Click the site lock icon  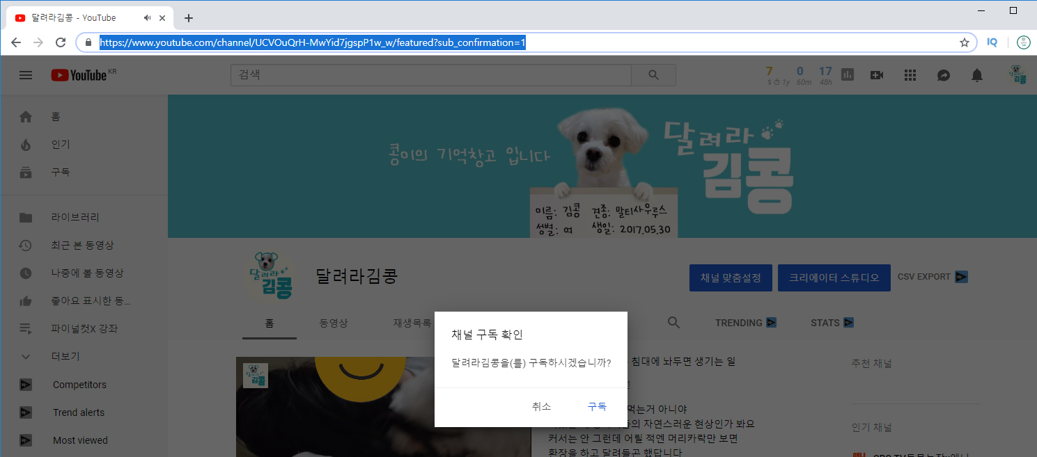(x=88, y=42)
